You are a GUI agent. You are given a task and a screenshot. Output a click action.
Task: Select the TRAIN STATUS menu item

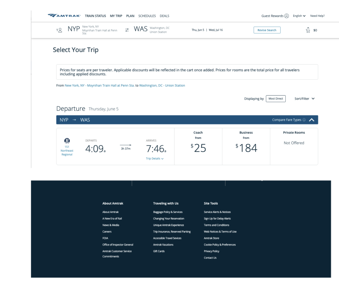(x=95, y=16)
